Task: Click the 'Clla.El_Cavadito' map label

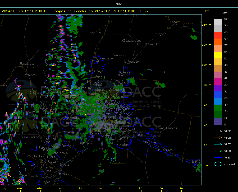Action: tap(146, 44)
